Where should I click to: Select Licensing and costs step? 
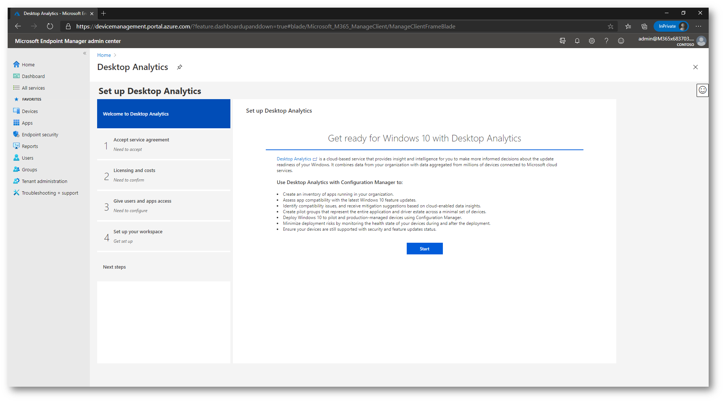click(164, 175)
